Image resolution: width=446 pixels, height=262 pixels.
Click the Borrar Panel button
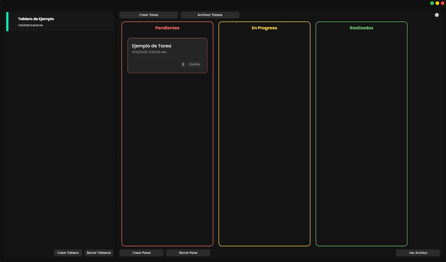[x=188, y=253]
